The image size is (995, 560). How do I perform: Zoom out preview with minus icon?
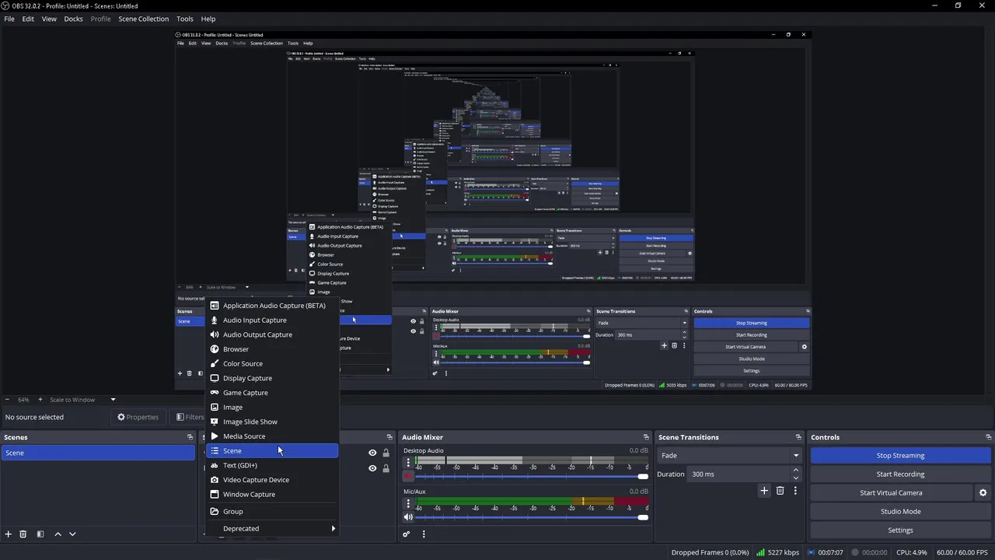click(x=8, y=400)
